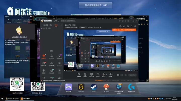The width and height of the screenshot is (181, 101).
Task: Add a 摄像头 webcam source
Action: pyautogui.click(x=85, y=75)
